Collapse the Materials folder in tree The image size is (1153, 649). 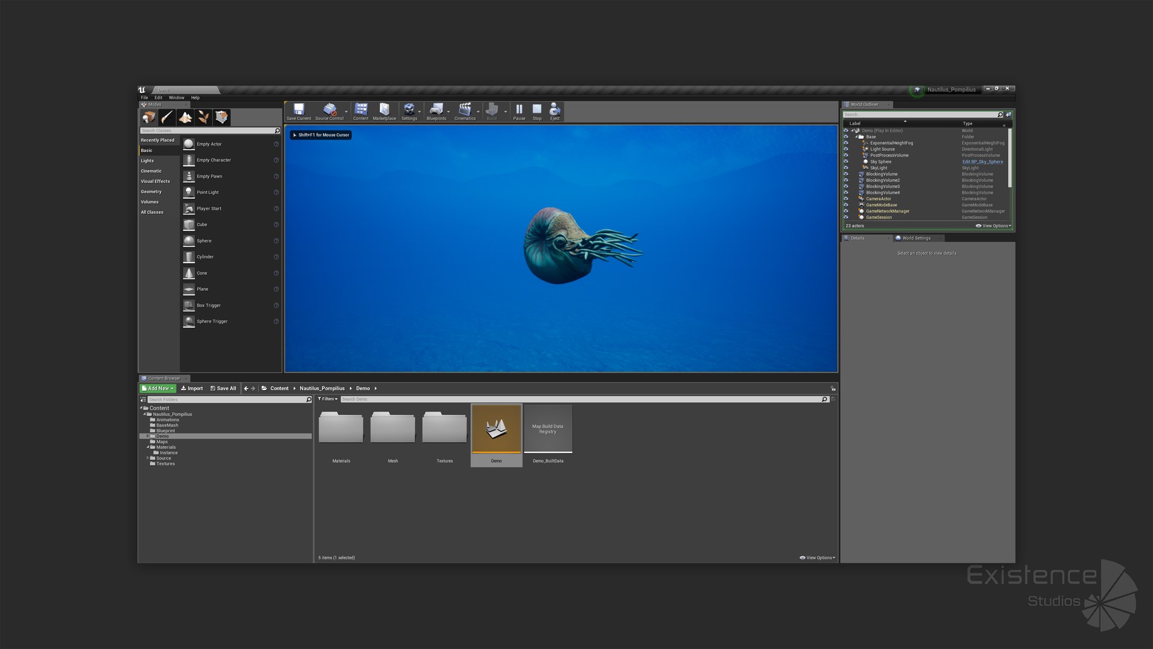[x=148, y=447]
